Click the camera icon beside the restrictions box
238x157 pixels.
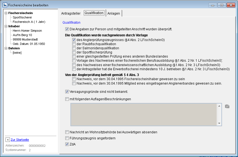click(x=227, y=106)
